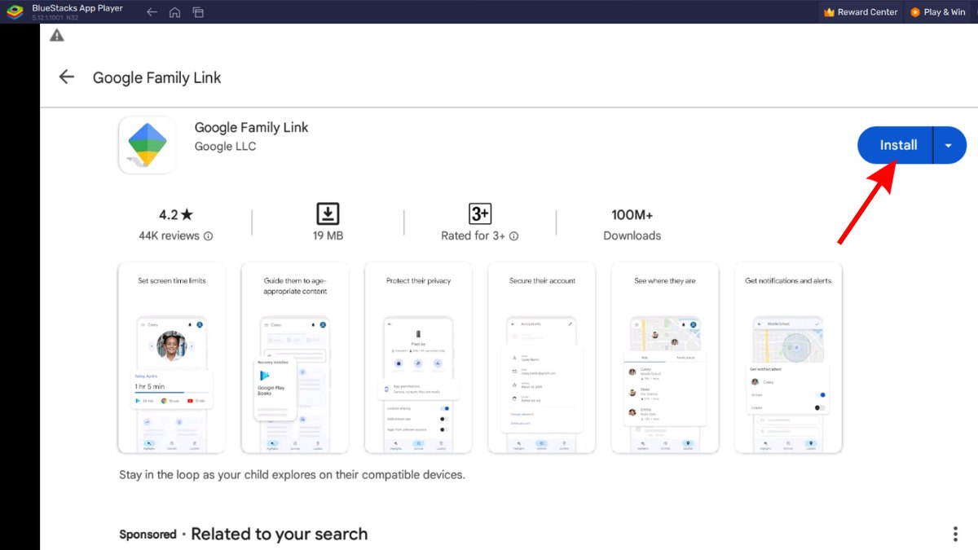Viewport: 978px width, 550px height.
Task: Click the Google Family Link app name
Action: (x=252, y=127)
